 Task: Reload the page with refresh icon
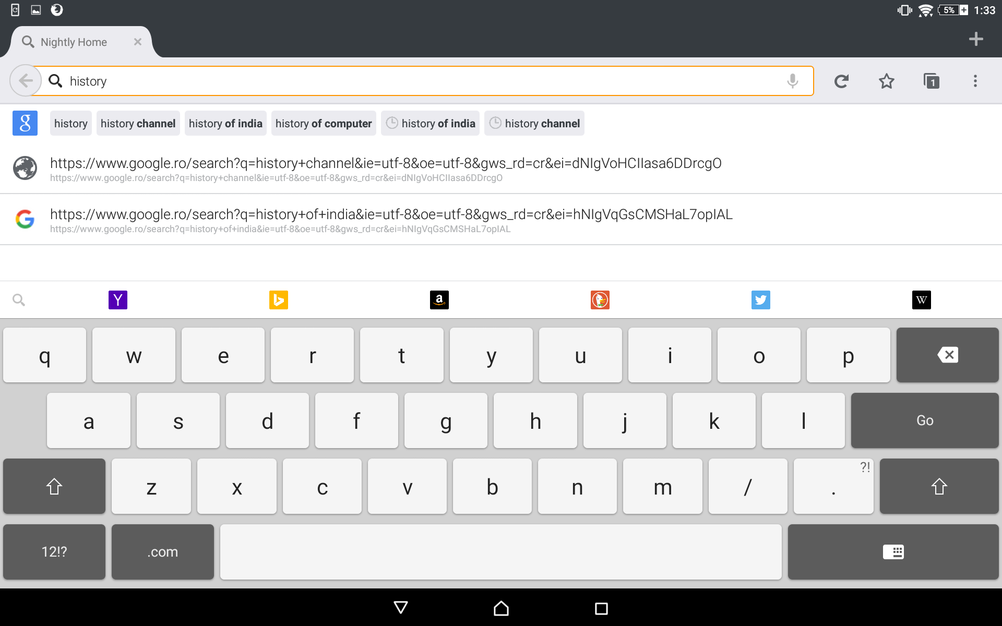point(841,81)
